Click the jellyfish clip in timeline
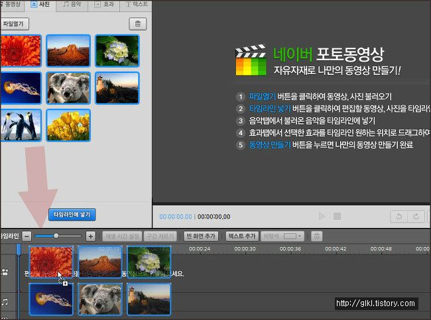This screenshot has height=320, width=431. (51, 299)
